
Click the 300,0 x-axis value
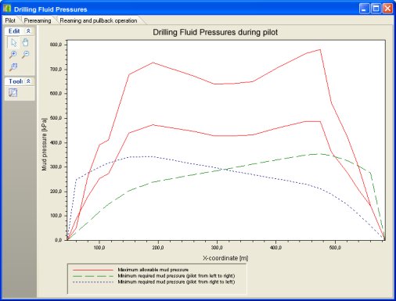point(217,247)
